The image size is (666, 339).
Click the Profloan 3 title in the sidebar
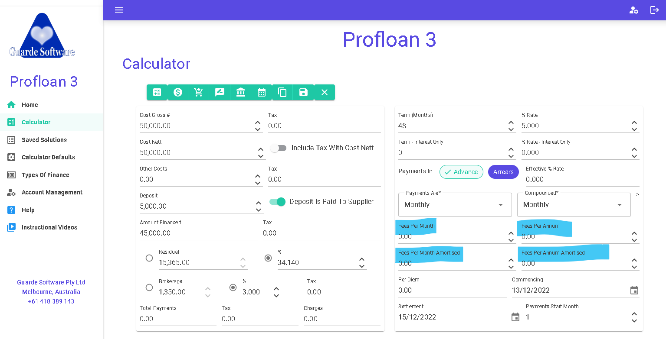[44, 81]
